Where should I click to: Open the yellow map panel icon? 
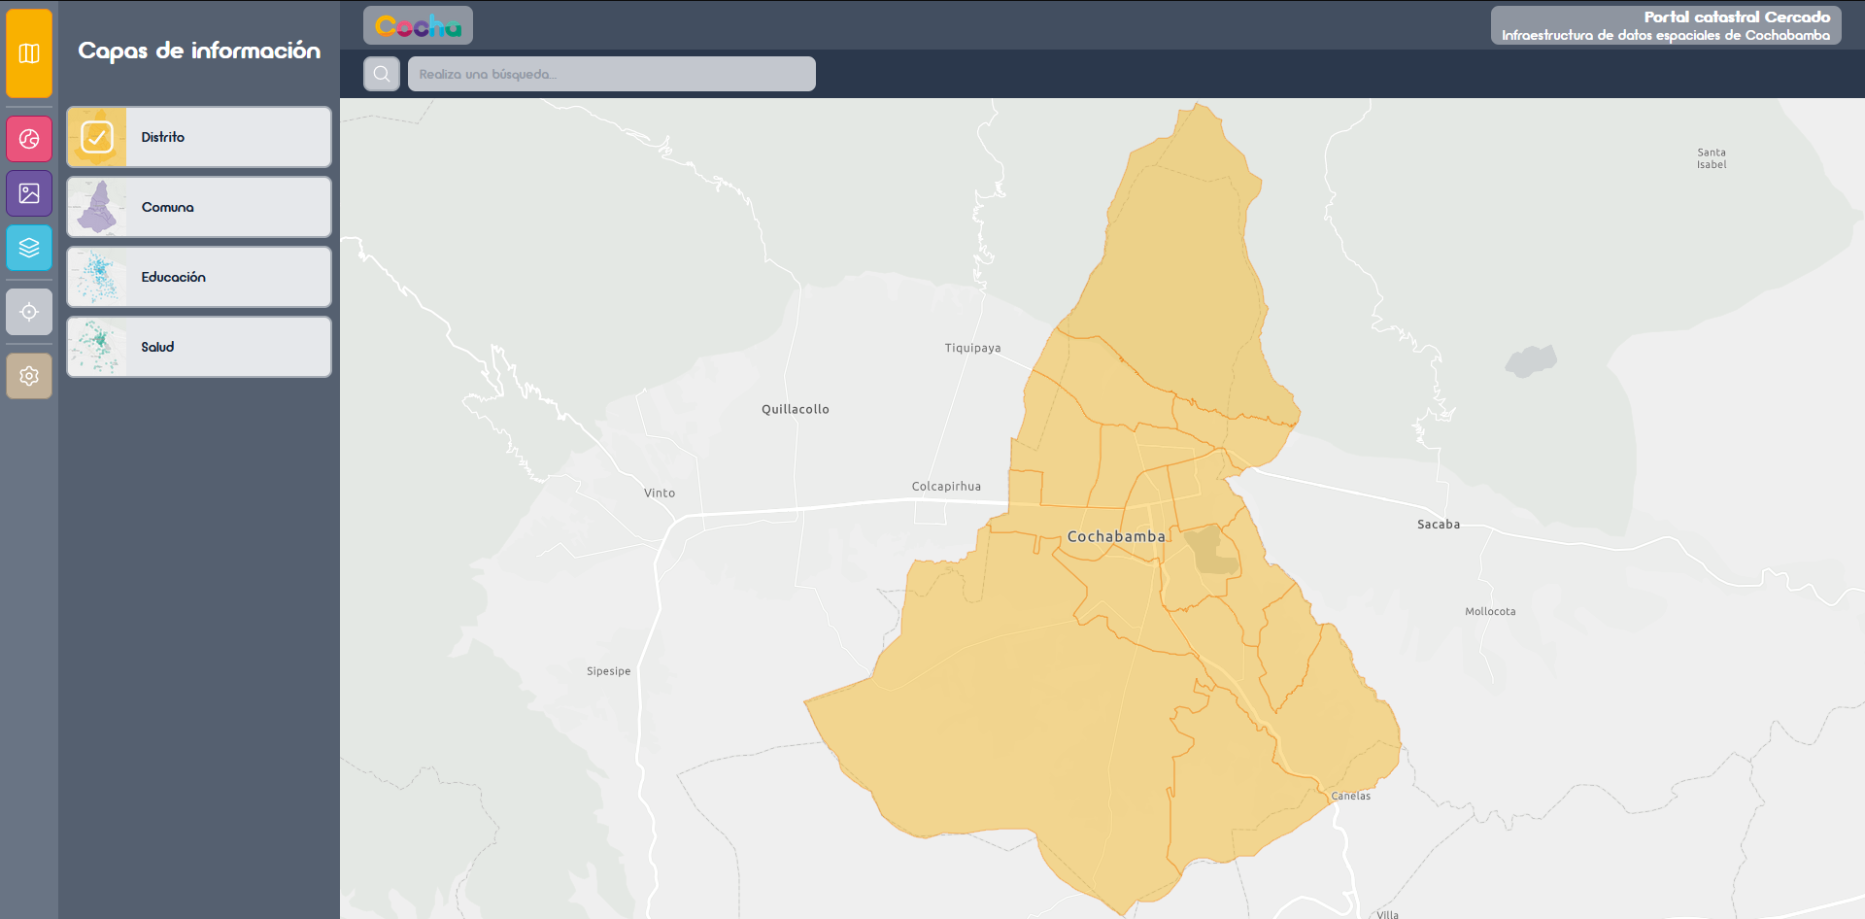[x=29, y=53]
